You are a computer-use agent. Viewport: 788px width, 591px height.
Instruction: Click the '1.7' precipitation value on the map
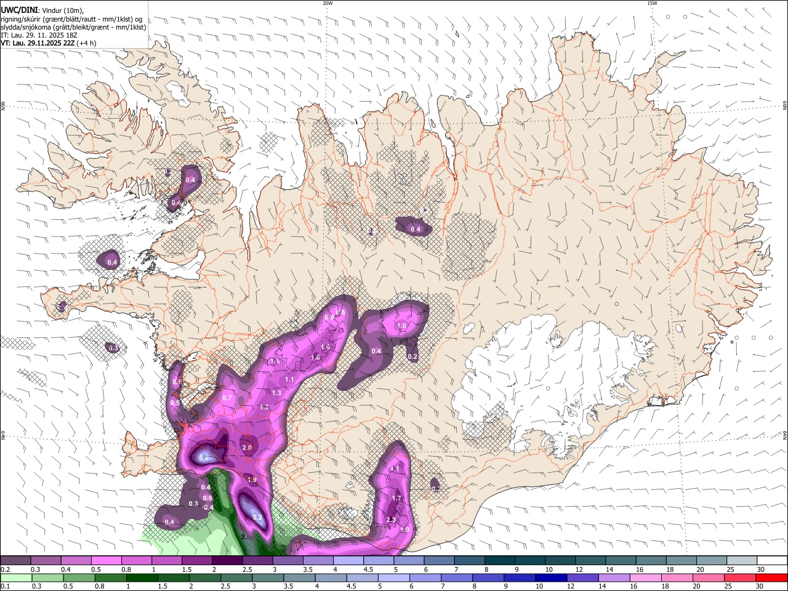(396, 498)
